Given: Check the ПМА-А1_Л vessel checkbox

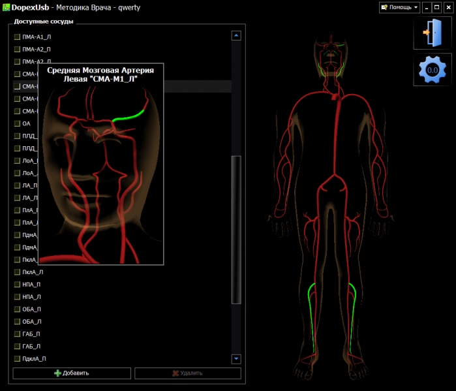Looking at the screenshot, I should 17,37.
